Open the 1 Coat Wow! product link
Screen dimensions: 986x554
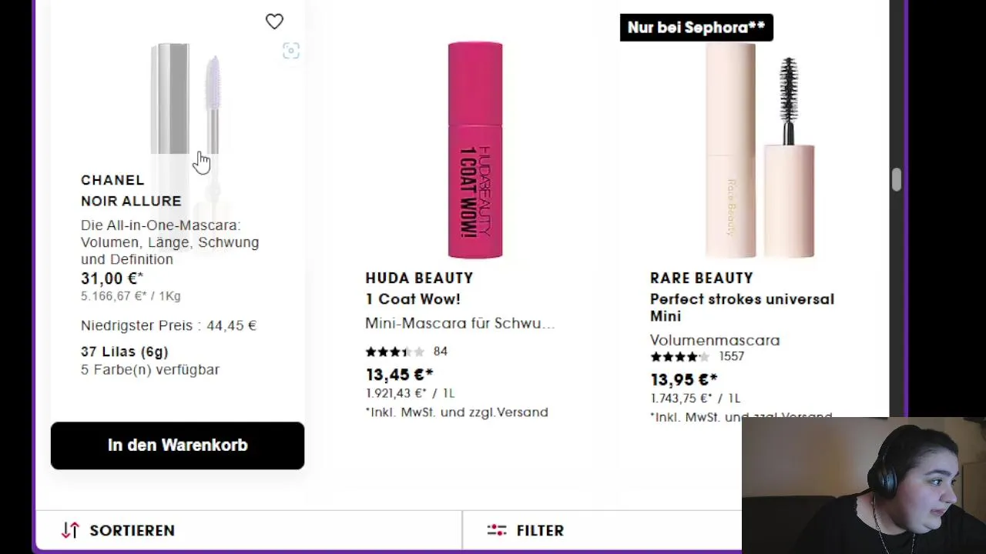[413, 299]
